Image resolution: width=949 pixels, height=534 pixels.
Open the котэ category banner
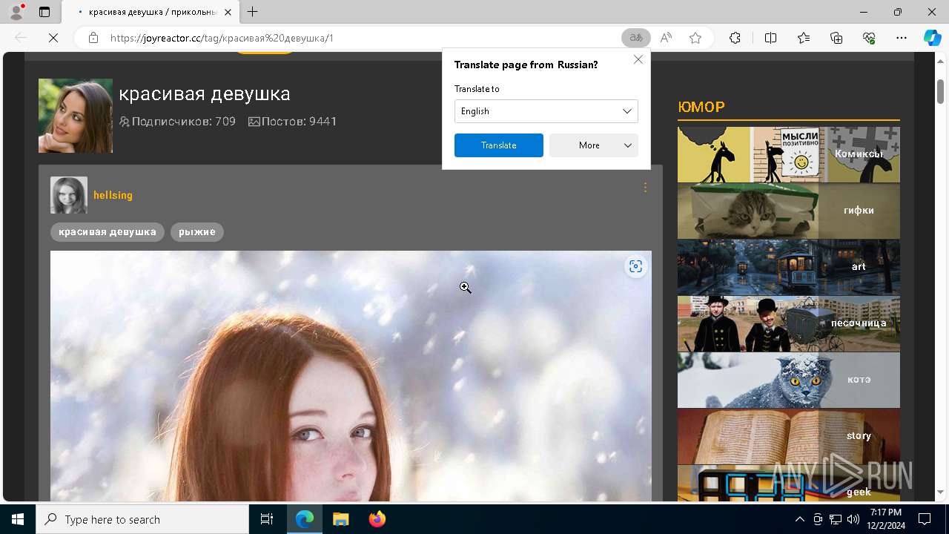point(789,380)
